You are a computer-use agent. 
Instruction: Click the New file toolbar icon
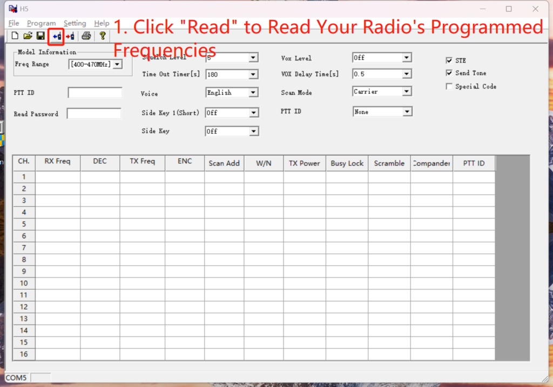coord(15,36)
